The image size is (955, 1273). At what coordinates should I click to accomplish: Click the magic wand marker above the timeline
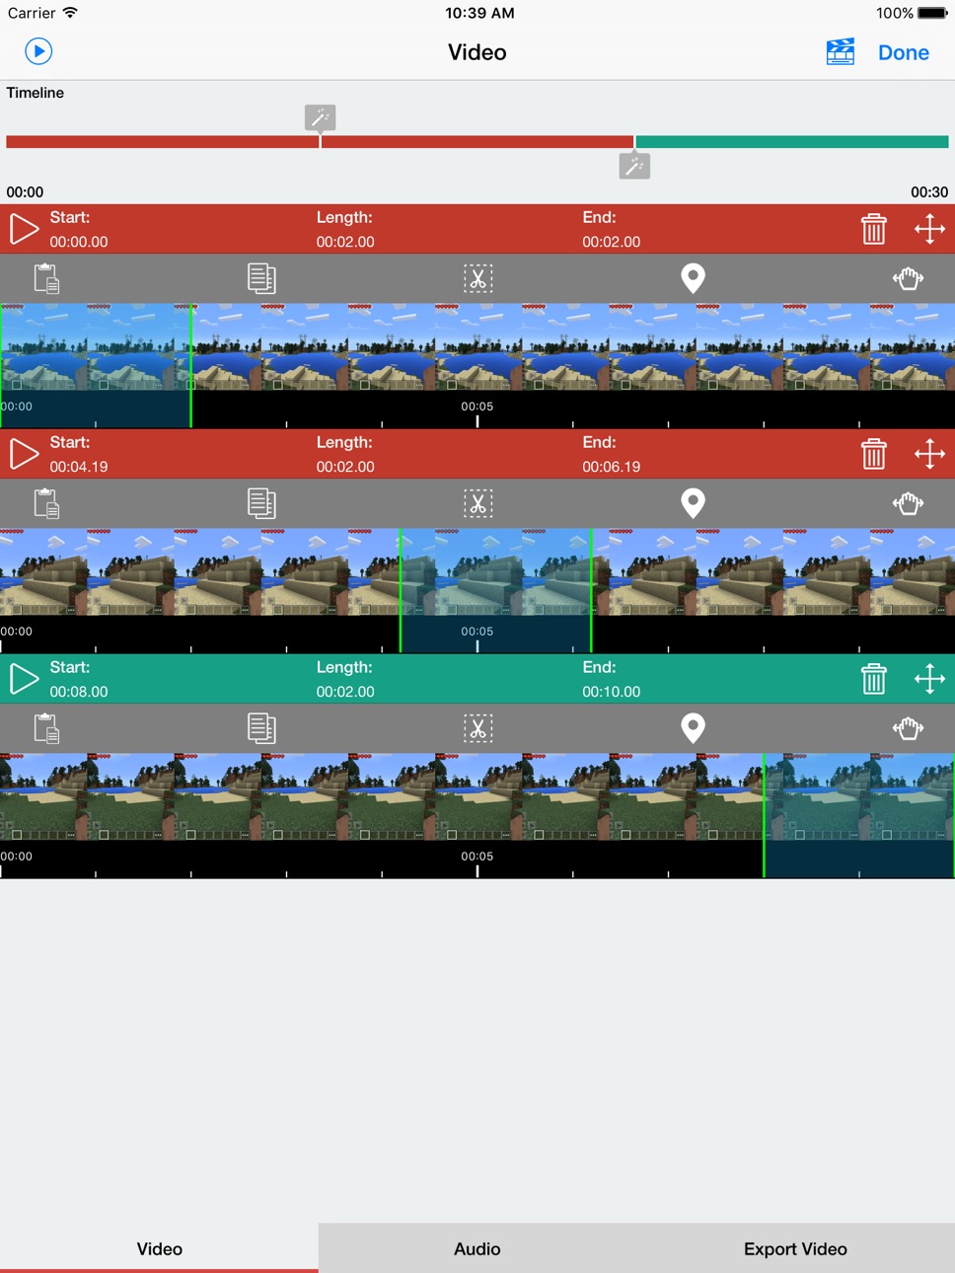coord(320,118)
